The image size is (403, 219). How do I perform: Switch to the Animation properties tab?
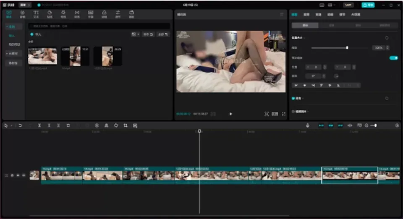tap(330, 14)
